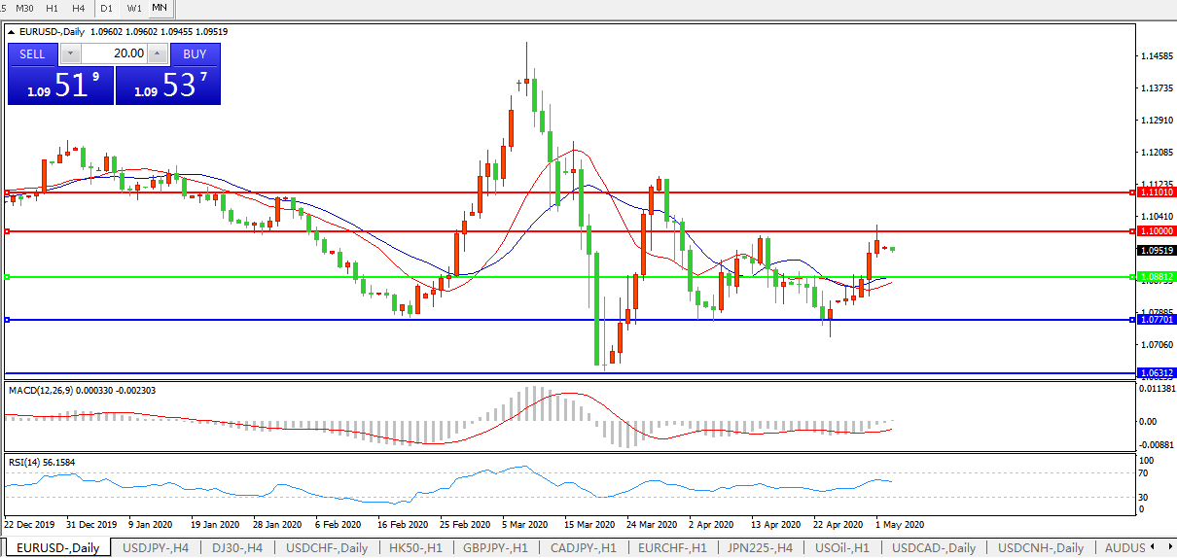Enable the H4 timeframe
The image size is (1177, 558).
(x=79, y=8)
